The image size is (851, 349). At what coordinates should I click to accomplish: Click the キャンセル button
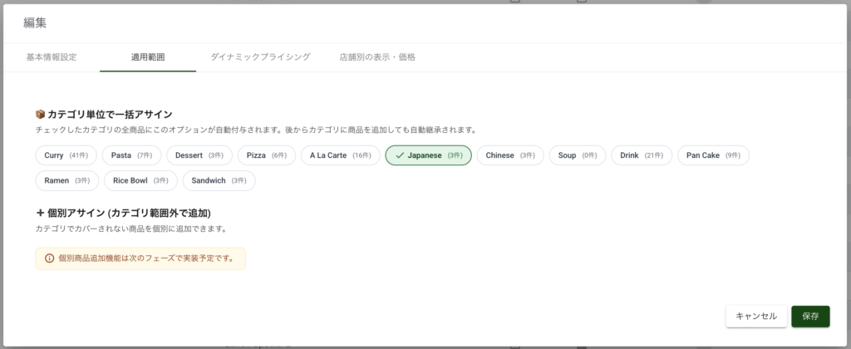756,317
